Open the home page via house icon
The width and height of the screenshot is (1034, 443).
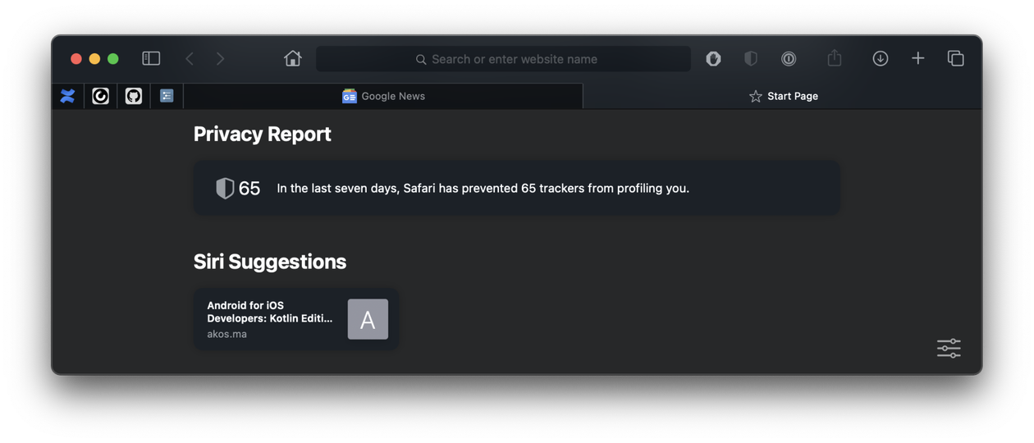pyautogui.click(x=292, y=58)
